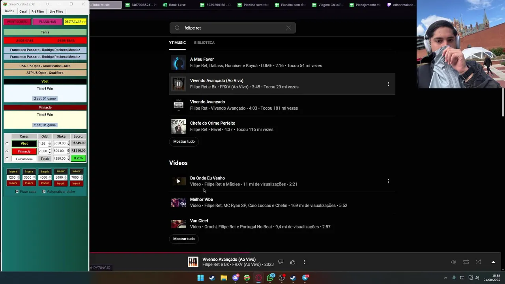Mute the volume in player bar
Viewport: 505px width, 284px height.
(454, 262)
